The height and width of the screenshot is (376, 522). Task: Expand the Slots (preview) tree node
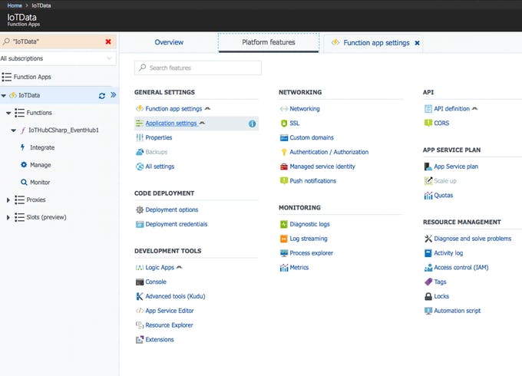[x=8, y=217]
